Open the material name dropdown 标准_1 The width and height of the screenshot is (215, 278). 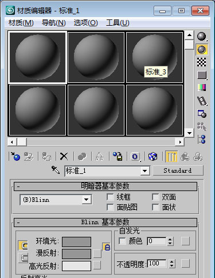point(145,171)
